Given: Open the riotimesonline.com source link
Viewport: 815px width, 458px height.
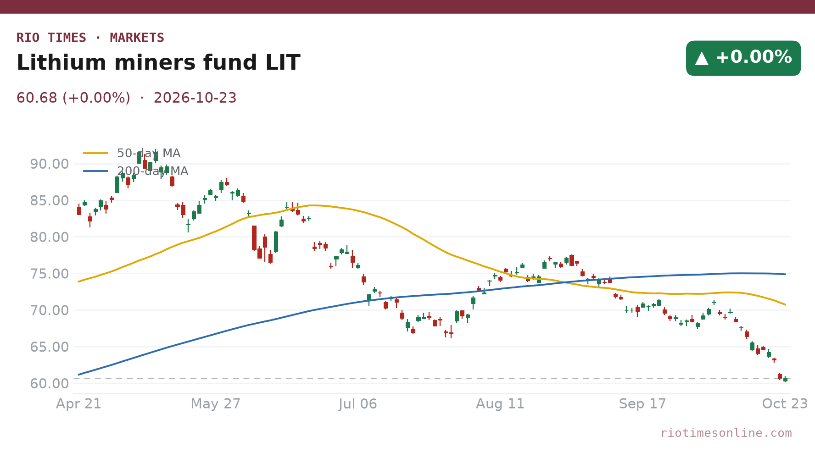Looking at the screenshot, I should 726,433.
